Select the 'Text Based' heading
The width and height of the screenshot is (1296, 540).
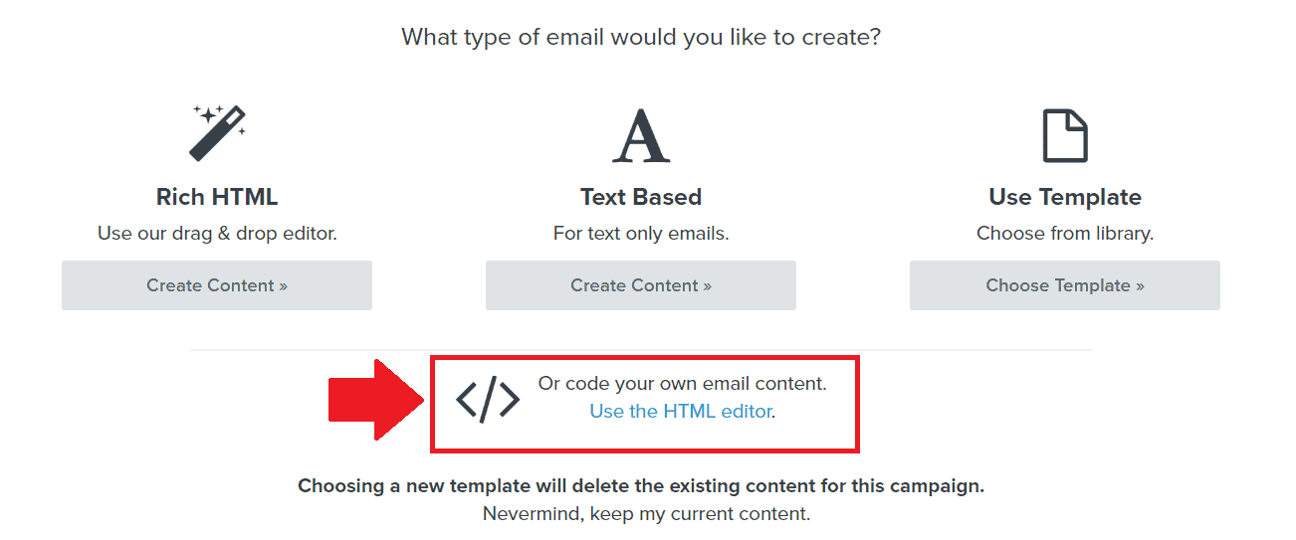(x=641, y=197)
